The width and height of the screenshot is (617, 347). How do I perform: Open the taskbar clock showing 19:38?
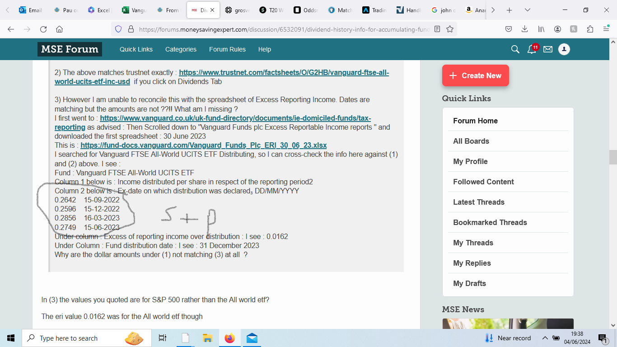click(577, 338)
